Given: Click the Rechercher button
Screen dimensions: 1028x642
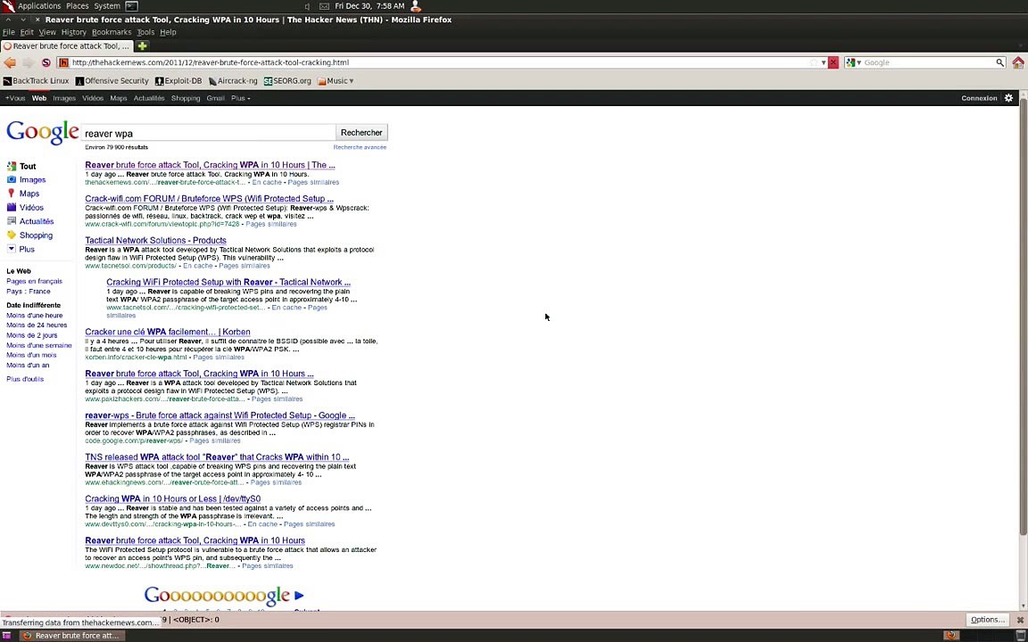Looking at the screenshot, I should [361, 132].
